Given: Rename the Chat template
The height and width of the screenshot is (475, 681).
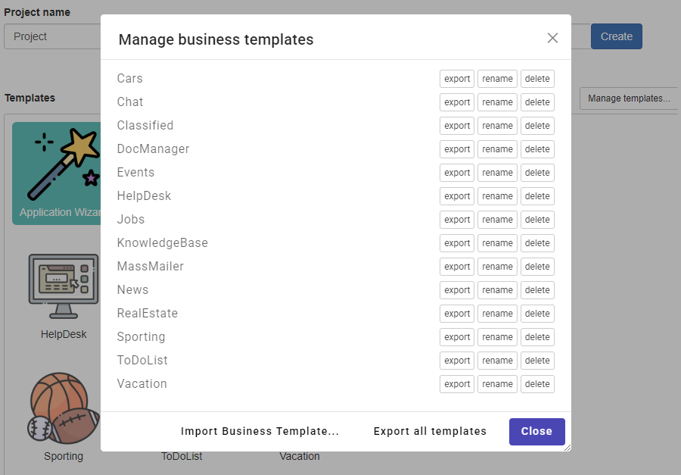Looking at the screenshot, I should tap(497, 102).
